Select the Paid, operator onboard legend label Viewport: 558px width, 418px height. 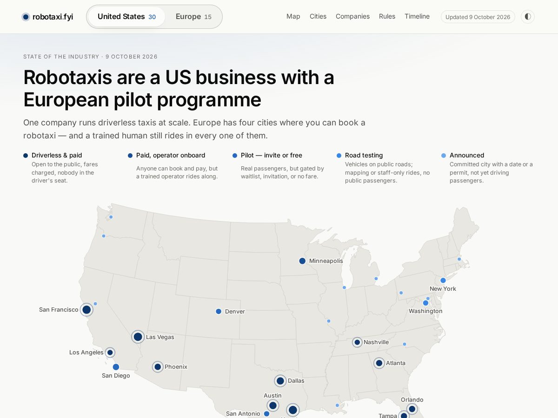coord(171,155)
